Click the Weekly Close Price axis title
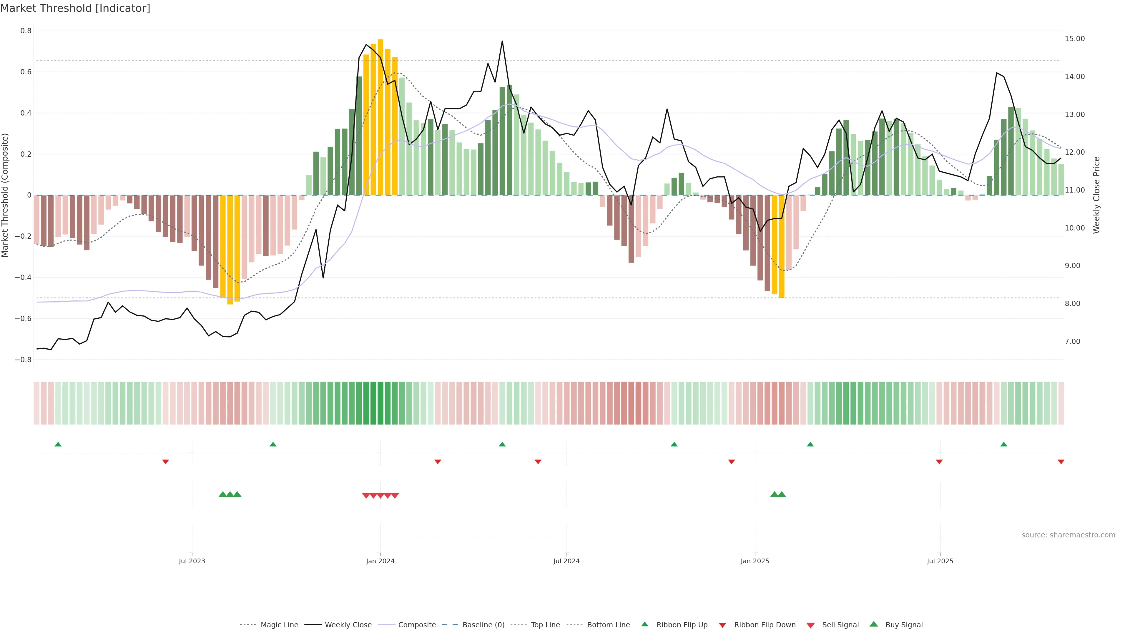This screenshot has width=1130, height=635. pyautogui.click(x=1097, y=195)
